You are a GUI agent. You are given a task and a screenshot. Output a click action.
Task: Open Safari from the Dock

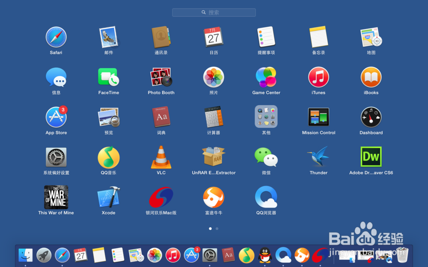pos(62,255)
